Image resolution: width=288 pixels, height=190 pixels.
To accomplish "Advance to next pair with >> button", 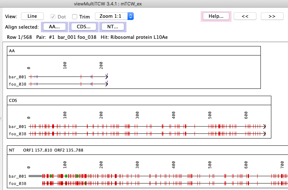I will click(272, 16).
